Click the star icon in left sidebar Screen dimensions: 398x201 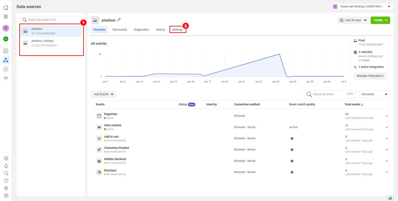click(5, 69)
